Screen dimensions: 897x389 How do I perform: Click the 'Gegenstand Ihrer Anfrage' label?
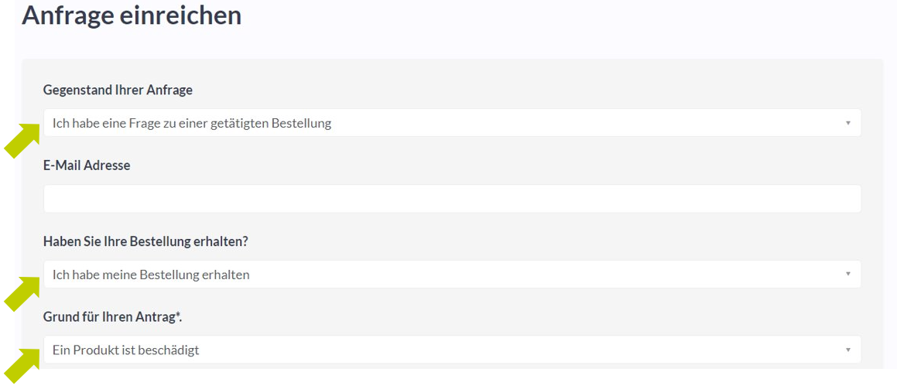pos(118,90)
